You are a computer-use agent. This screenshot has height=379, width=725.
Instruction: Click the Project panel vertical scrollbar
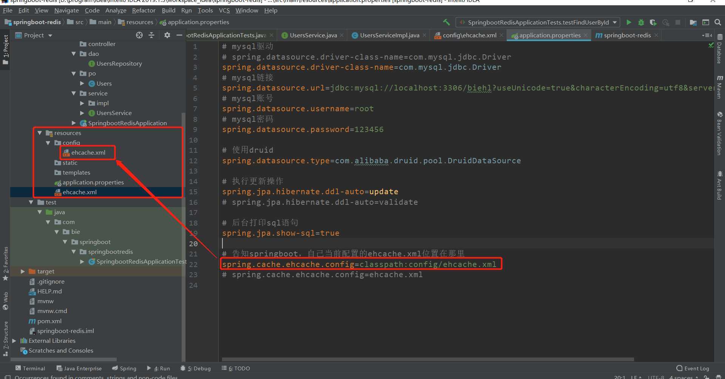[184, 237]
